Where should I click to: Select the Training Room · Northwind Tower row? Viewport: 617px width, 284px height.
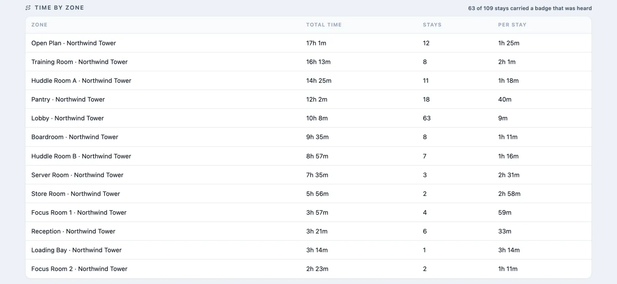pos(308,62)
